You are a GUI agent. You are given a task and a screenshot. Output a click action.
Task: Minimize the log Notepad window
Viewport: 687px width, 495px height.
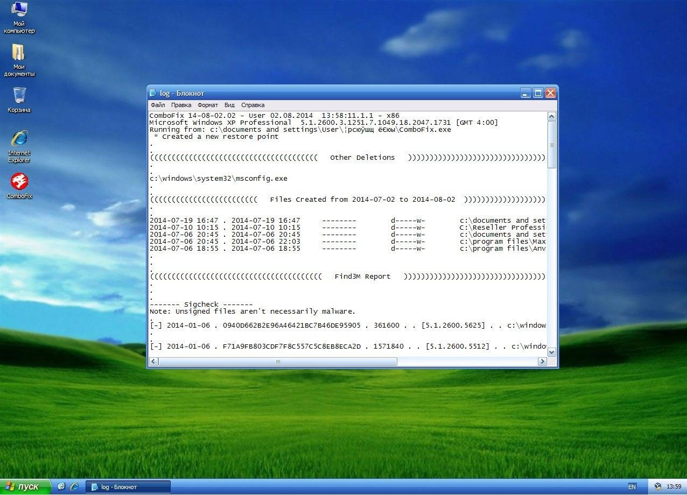click(x=525, y=93)
